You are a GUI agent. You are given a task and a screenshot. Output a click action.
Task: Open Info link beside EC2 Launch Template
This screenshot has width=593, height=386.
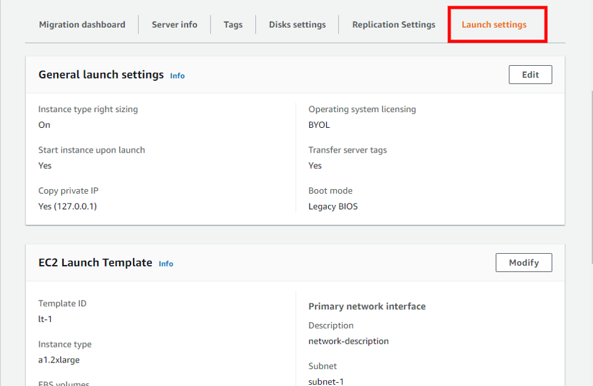coord(165,263)
